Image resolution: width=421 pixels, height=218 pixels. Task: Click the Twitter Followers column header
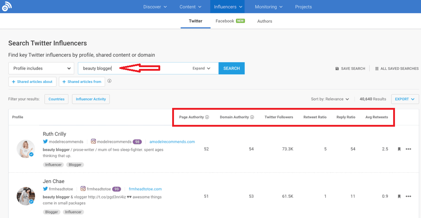[279, 117]
